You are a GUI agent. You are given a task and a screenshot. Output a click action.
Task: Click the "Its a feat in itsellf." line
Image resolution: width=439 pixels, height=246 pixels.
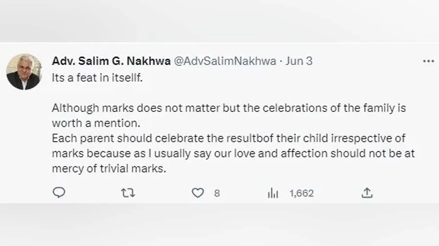[x=98, y=77]
